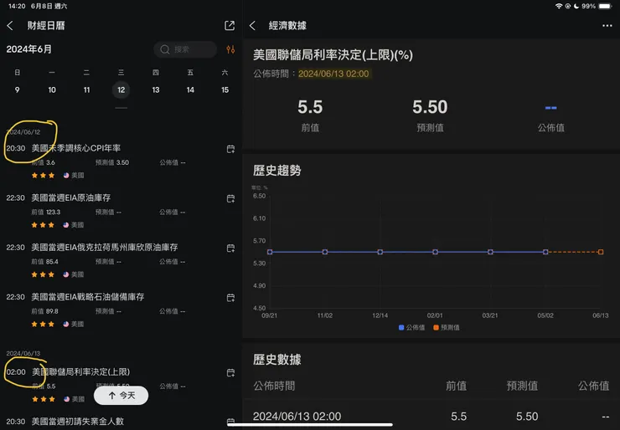Image resolution: width=620 pixels, height=430 pixels.
Task: Open the 2024年6月 month selector
Action: click(28, 49)
